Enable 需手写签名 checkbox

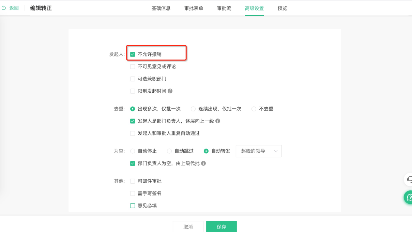coord(133,194)
